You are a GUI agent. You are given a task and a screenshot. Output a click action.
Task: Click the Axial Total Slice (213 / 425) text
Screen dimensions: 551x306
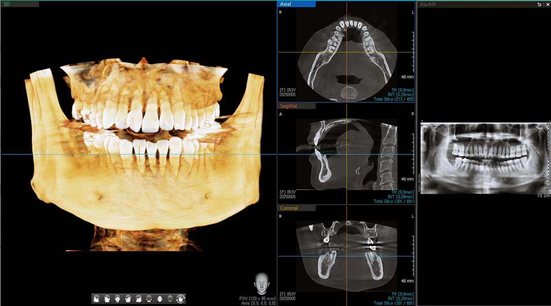coord(394,99)
